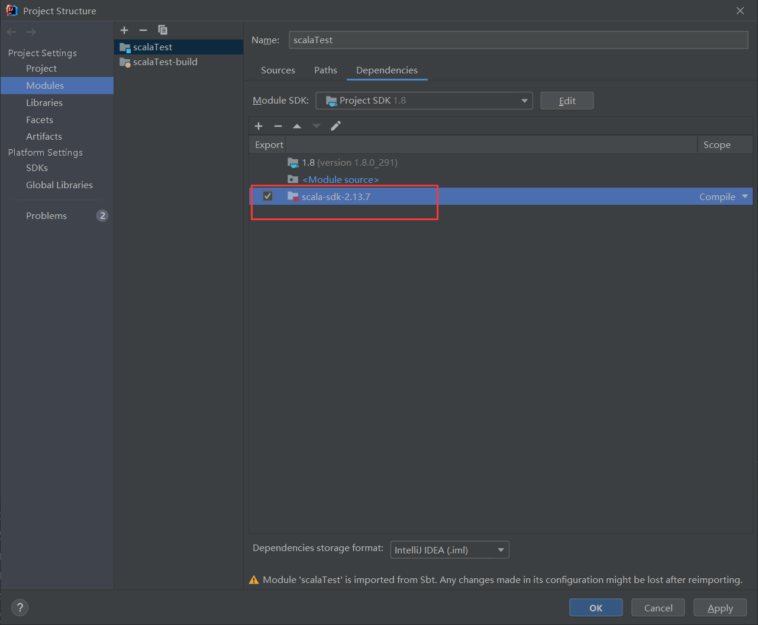The image size is (758, 625).
Task: Click the warning icon beside the Sbt import message
Action: tap(254, 580)
